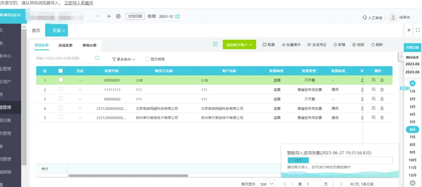Viewport: 422px width, 187px height.
Task: Expand the 更多条件 filter dropdown
Action: (x=123, y=59)
